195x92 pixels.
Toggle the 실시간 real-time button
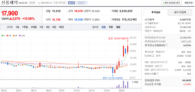coord(71,3)
